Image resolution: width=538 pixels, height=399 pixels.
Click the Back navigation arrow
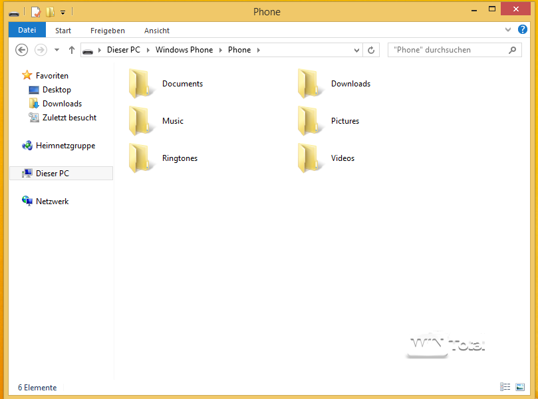[22, 50]
